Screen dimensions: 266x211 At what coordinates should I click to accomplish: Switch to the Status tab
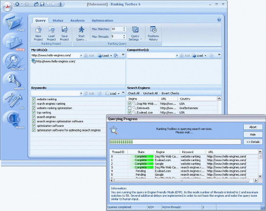click(58, 20)
